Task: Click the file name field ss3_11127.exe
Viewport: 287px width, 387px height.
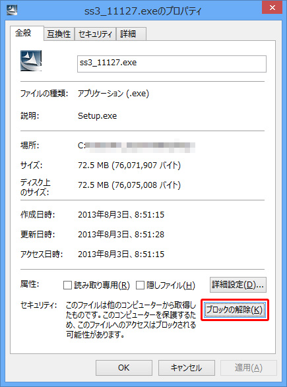Action: click(x=172, y=64)
